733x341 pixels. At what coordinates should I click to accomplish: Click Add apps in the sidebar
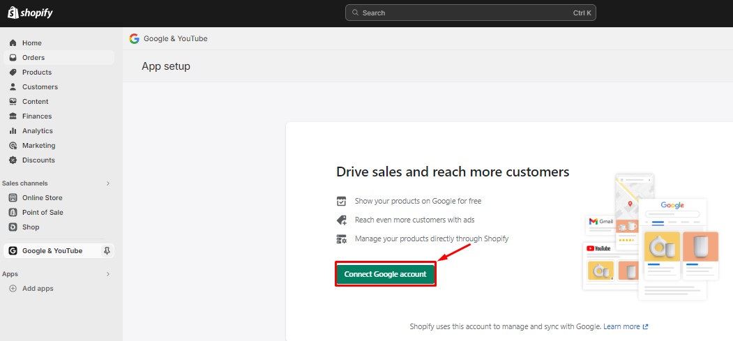coord(38,289)
